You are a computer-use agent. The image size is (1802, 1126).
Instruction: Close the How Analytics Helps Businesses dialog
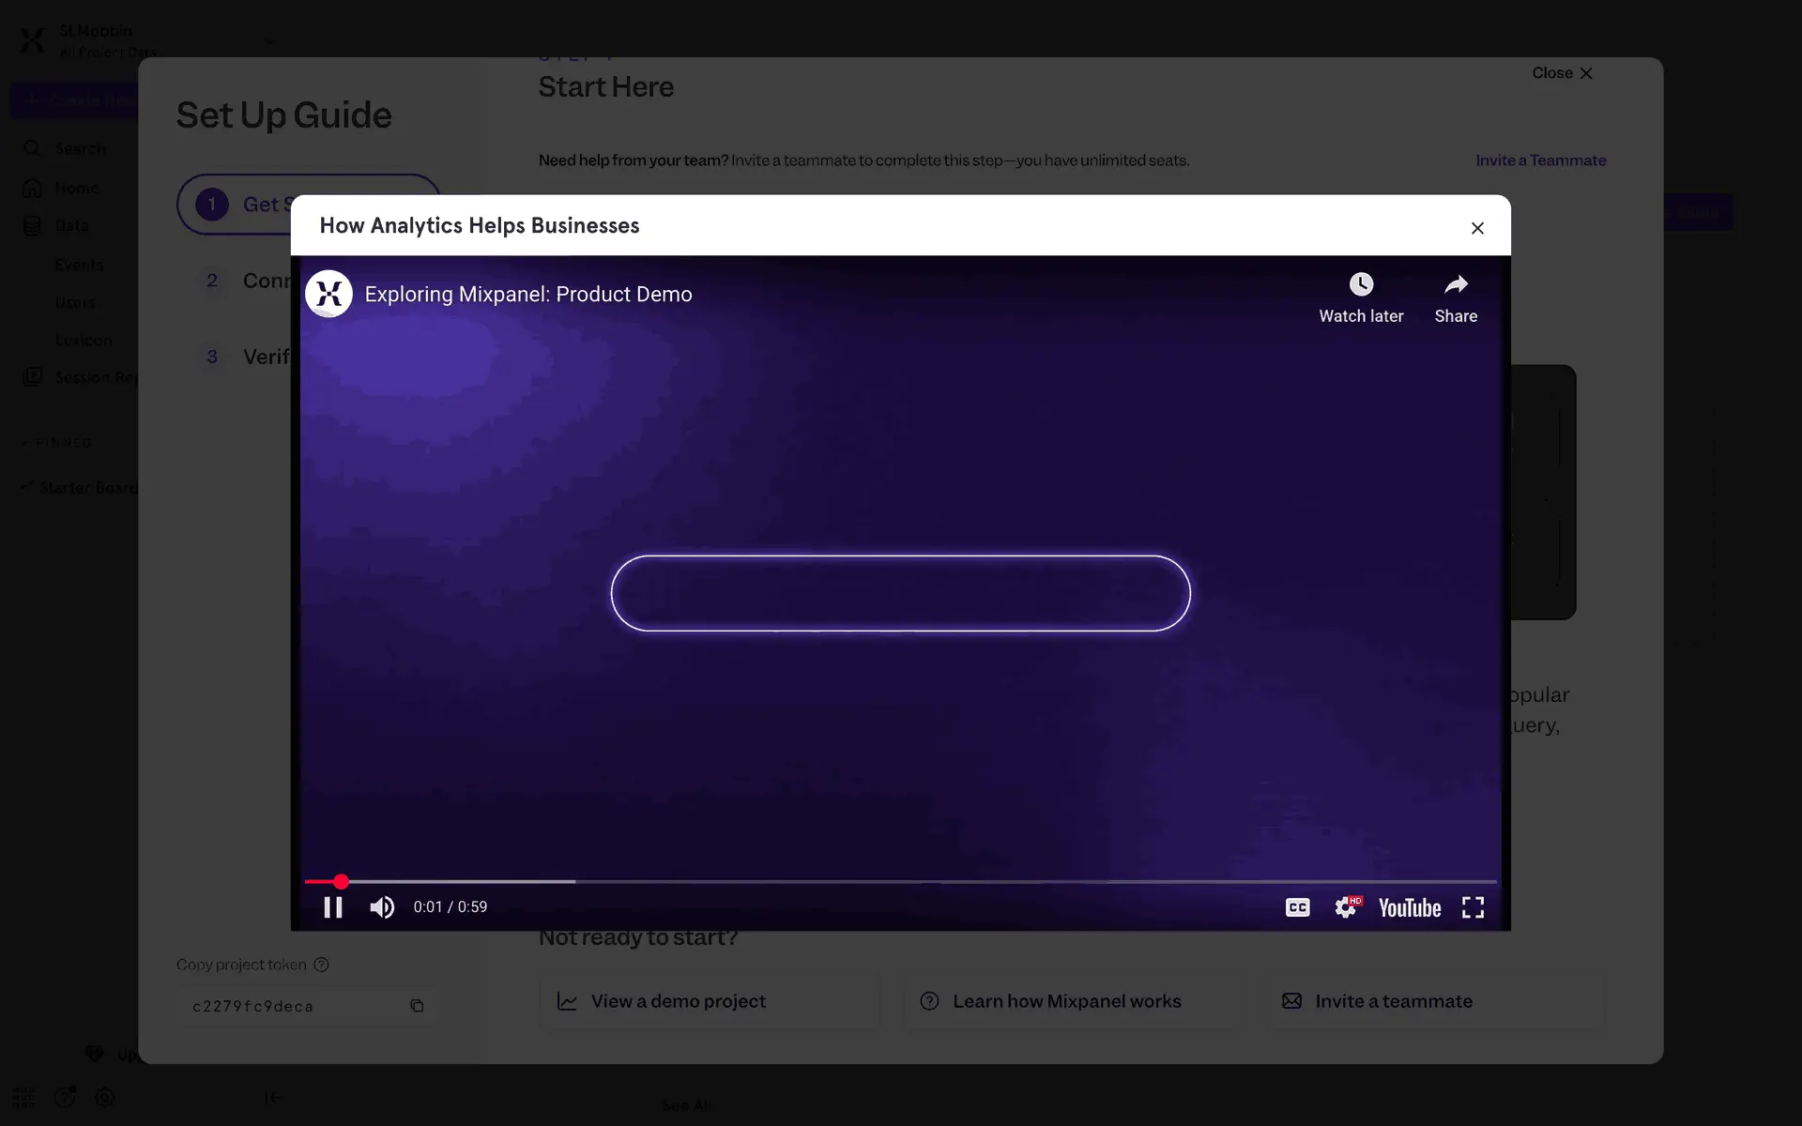click(x=1477, y=228)
